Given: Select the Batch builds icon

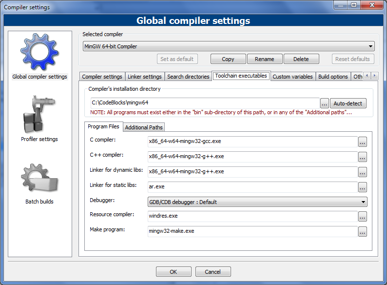Looking at the screenshot, I should [x=39, y=178].
